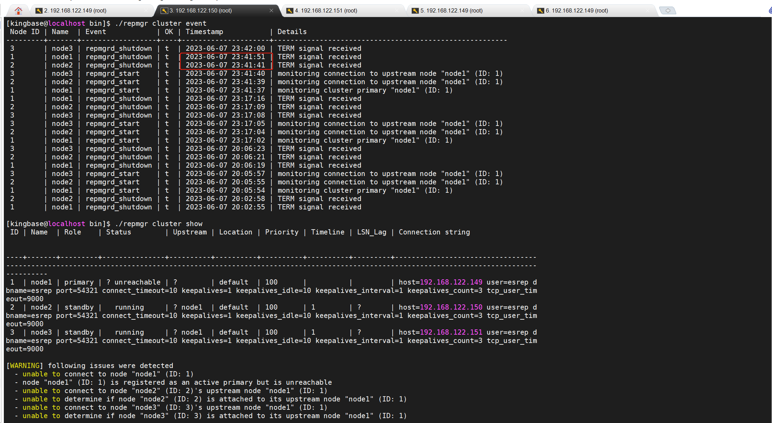Close the 2. 192.168.122.149 tab

click(146, 11)
